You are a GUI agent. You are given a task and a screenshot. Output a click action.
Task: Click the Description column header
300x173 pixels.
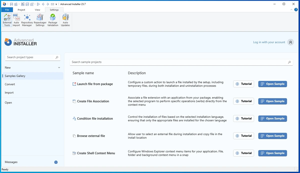(137, 73)
